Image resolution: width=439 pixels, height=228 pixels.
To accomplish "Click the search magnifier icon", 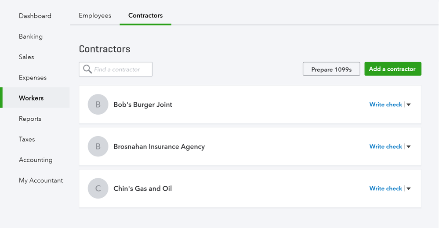I will click(87, 69).
